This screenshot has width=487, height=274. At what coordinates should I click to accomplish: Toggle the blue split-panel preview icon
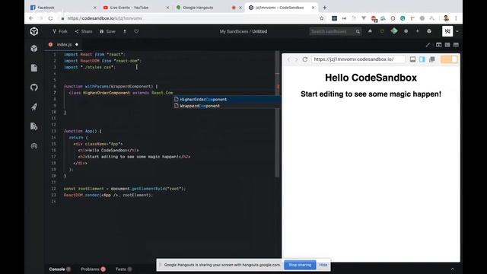(x=422, y=59)
